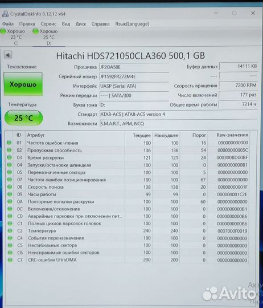This screenshot has width=263, height=308.
Task: Select attribute text Переназначенные сектора
Action: [56, 172]
